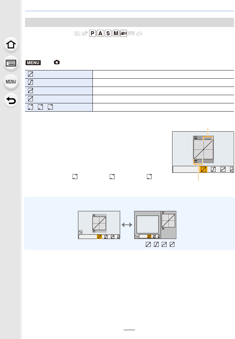The image size is (235, 339).
Task: Click the Home icon in the sidebar
Action: [x=11, y=45]
